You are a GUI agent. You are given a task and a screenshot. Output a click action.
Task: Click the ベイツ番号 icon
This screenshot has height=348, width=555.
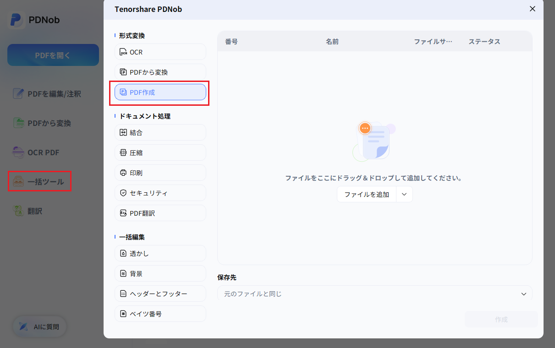click(x=123, y=314)
